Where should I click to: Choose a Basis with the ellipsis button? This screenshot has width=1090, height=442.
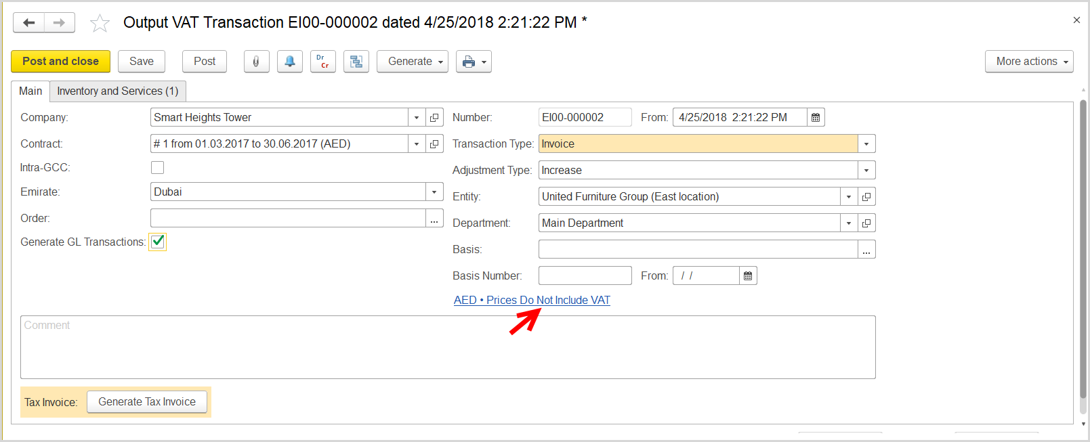click(x=866, y=250)
